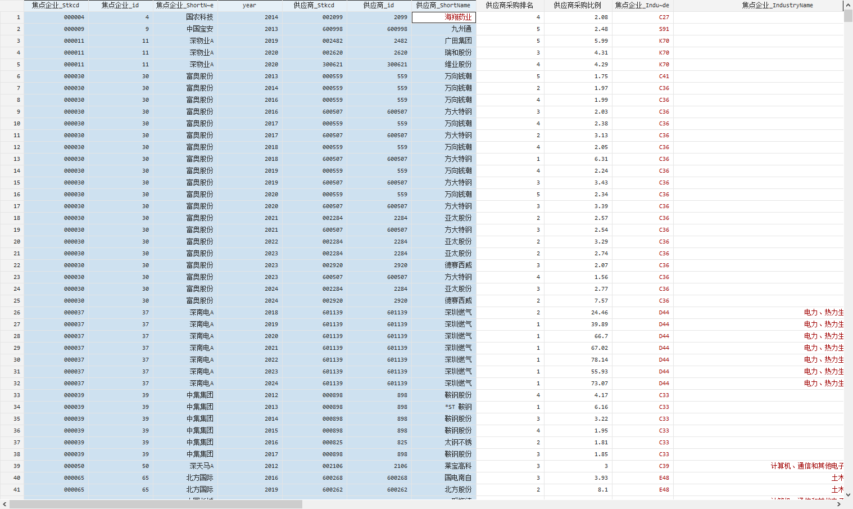Click the horizontal scrollbar right arrow
This screenshot has height=509, width=853.
(839, 505)
